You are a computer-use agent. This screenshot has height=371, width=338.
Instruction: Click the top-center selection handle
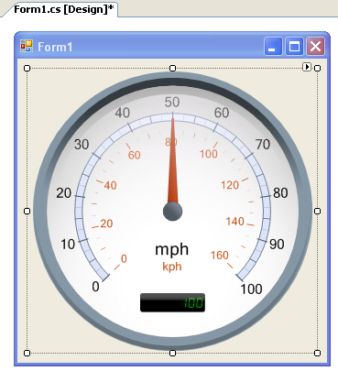coord(172,68)
